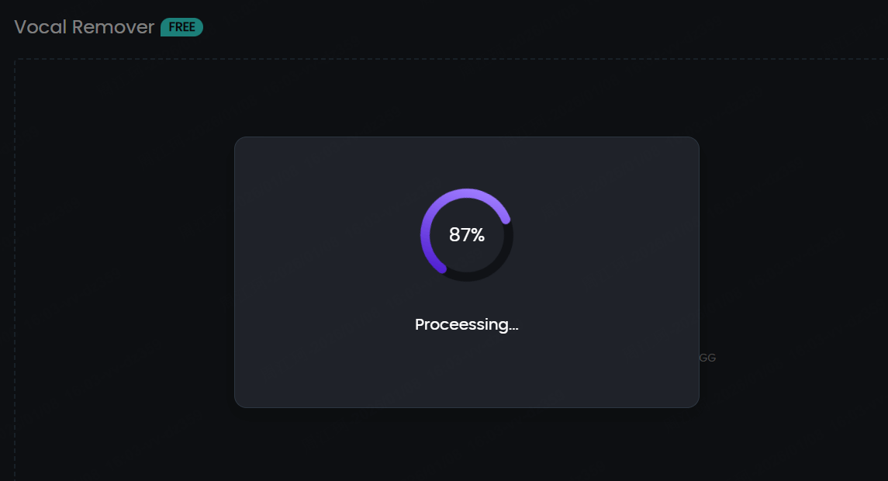The width and height of the screenshot is (888, 481).
Task: Click the green FREE badge
Action: 181,27
